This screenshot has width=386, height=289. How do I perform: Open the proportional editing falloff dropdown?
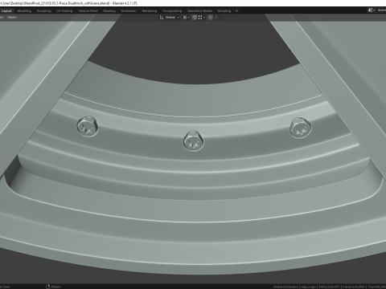217,17
